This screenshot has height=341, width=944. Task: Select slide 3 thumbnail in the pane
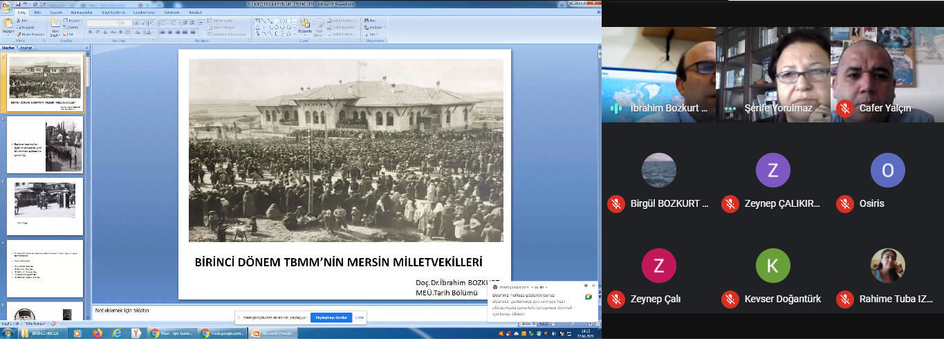click(45, 206)
